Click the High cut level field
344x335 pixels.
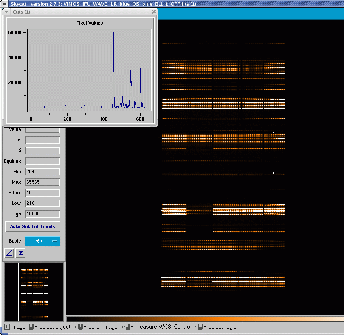(x=42, y=214)
